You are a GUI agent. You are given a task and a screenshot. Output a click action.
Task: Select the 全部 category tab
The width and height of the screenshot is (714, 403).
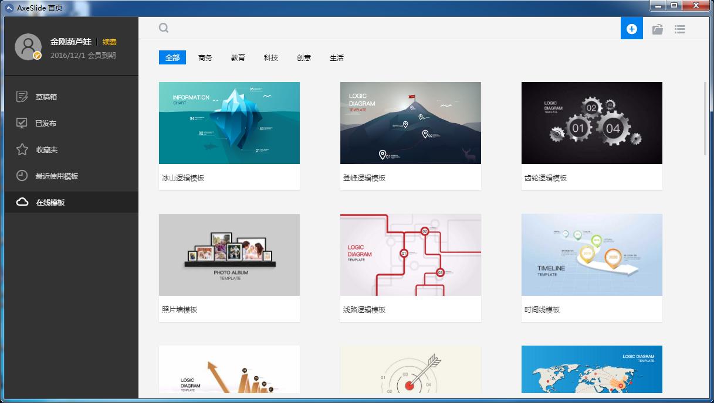pyautogui.click(x=172, y=57)
